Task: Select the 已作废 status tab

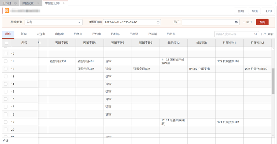Action: (x=97, y=34)
